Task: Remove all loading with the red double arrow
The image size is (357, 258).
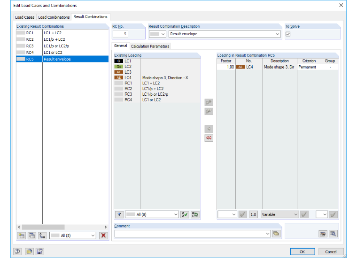Action: (209, 138)
